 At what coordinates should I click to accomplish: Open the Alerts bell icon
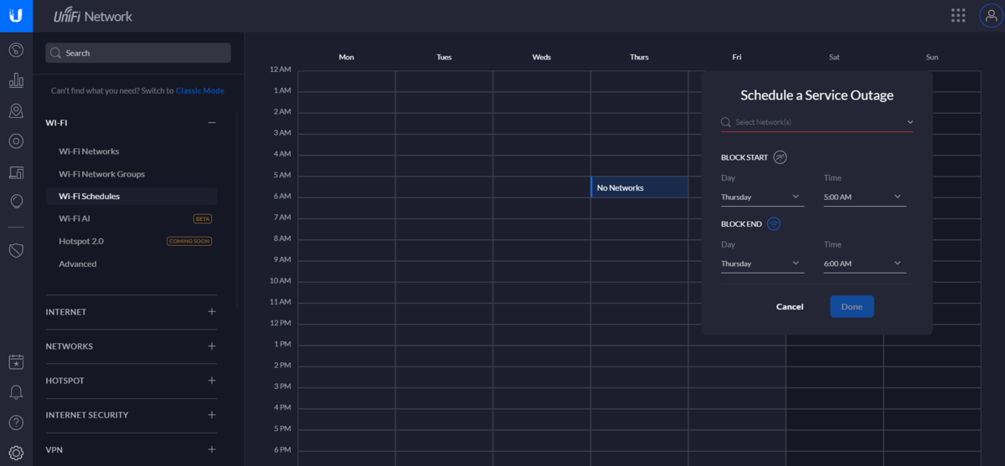(x=16, y=392)
